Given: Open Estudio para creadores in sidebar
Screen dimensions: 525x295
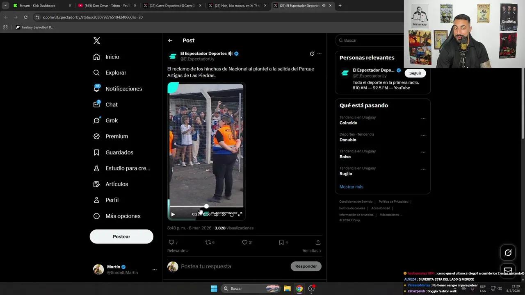Looking at the screenshot, I should click(x=121, y=168).
